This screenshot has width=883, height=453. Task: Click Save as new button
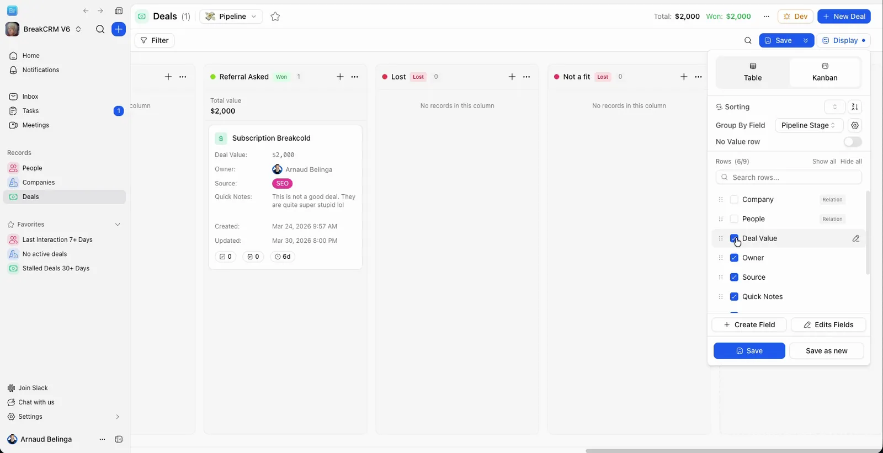click(826, 351)
